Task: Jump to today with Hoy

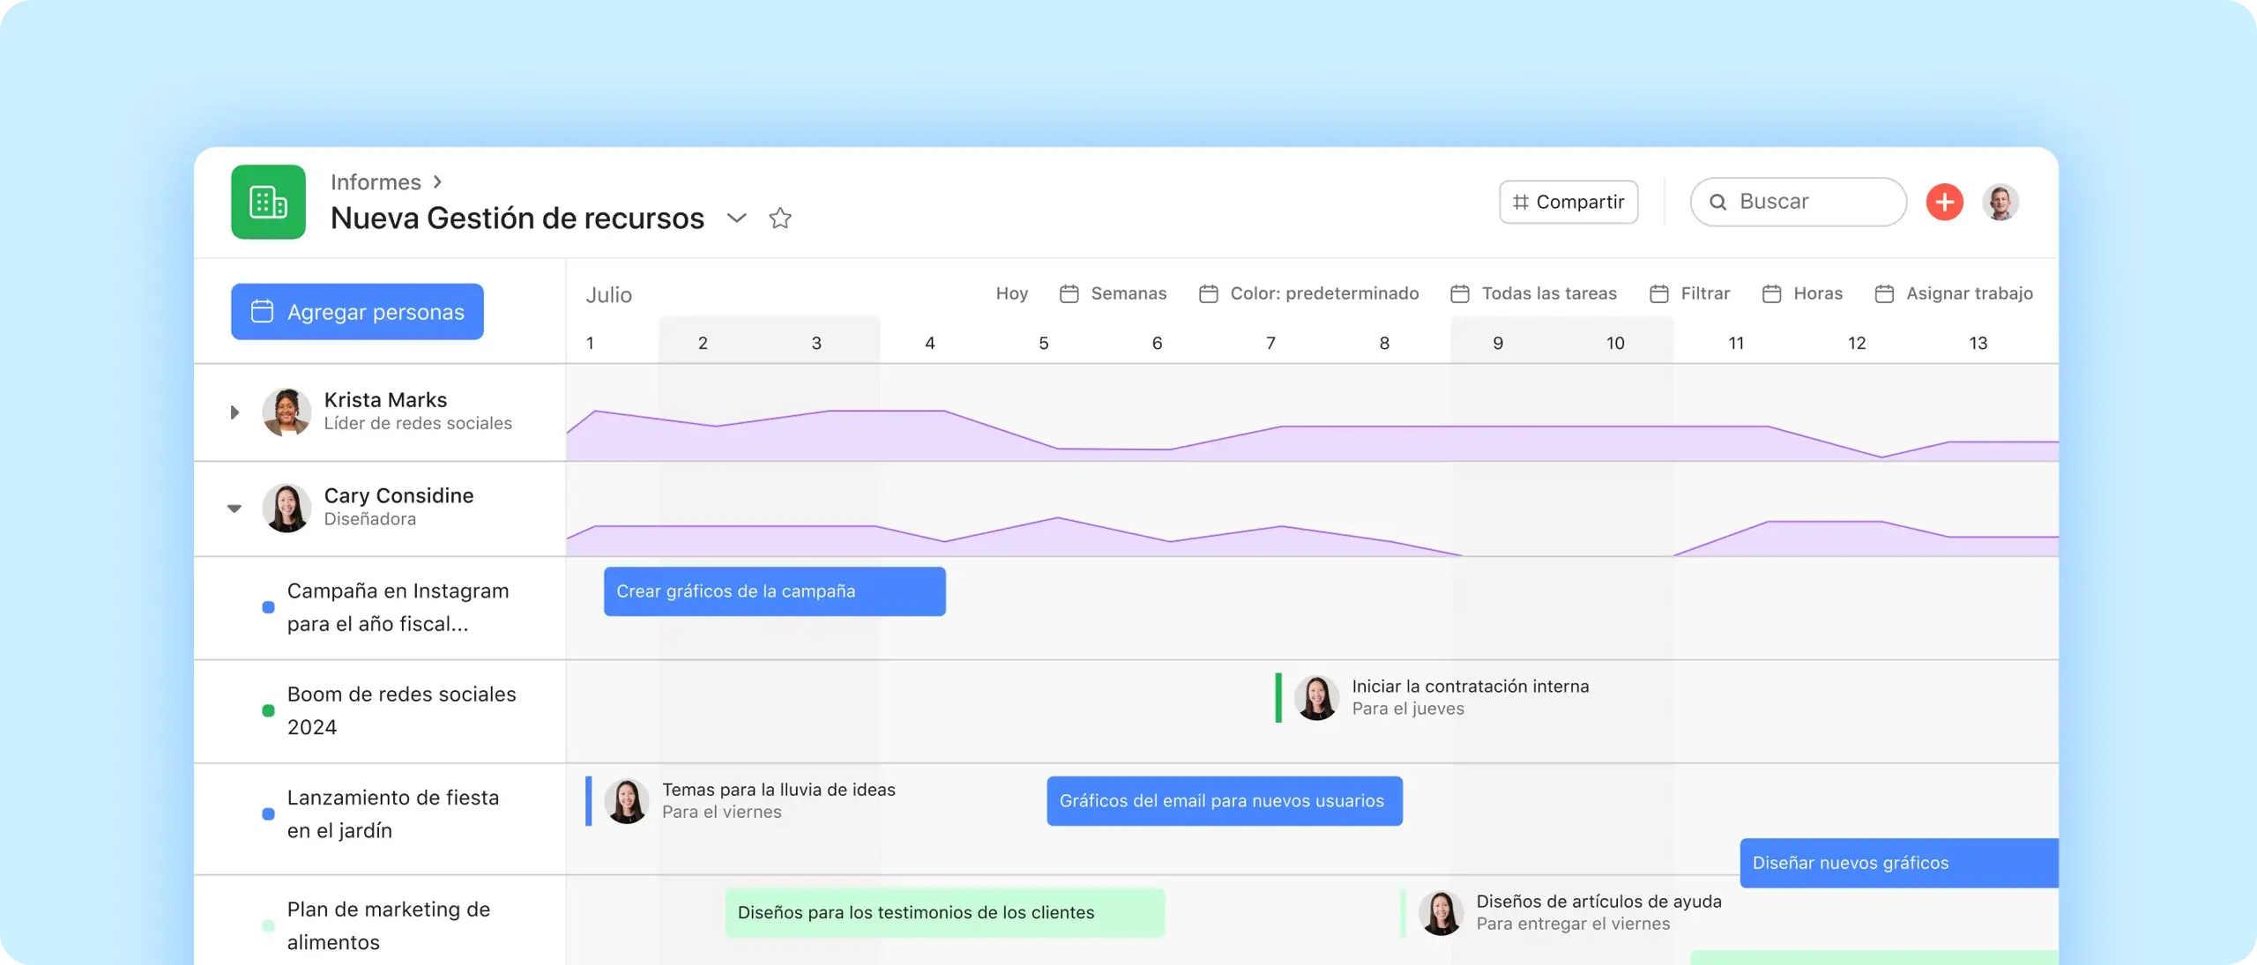Action: [1012, 293]
